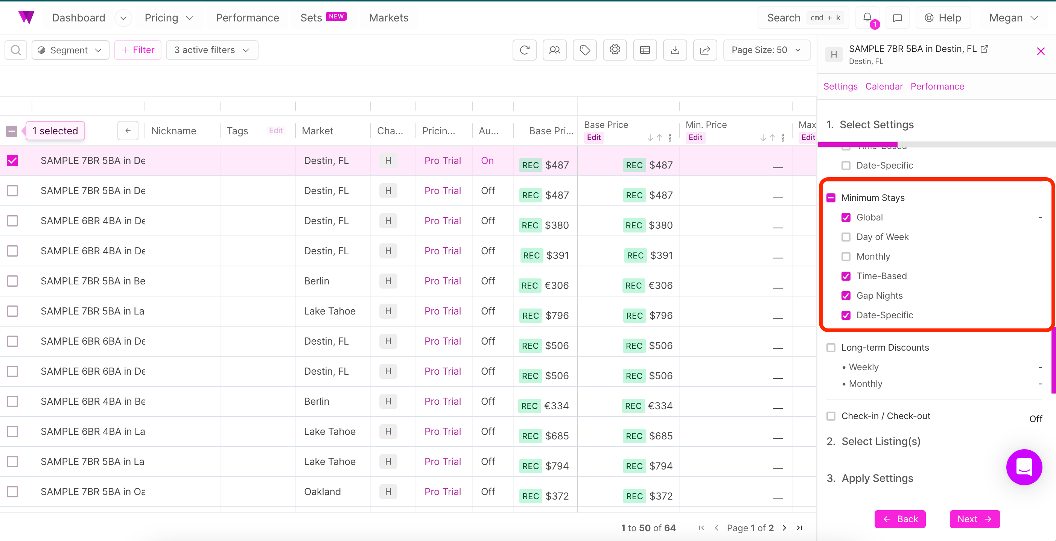Open the notifications bell
1056x541 pixels.
tap(867, 18)
